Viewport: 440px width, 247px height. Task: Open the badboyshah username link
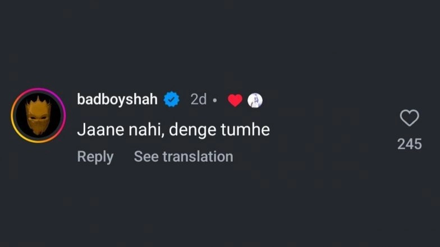pos(117,100)
